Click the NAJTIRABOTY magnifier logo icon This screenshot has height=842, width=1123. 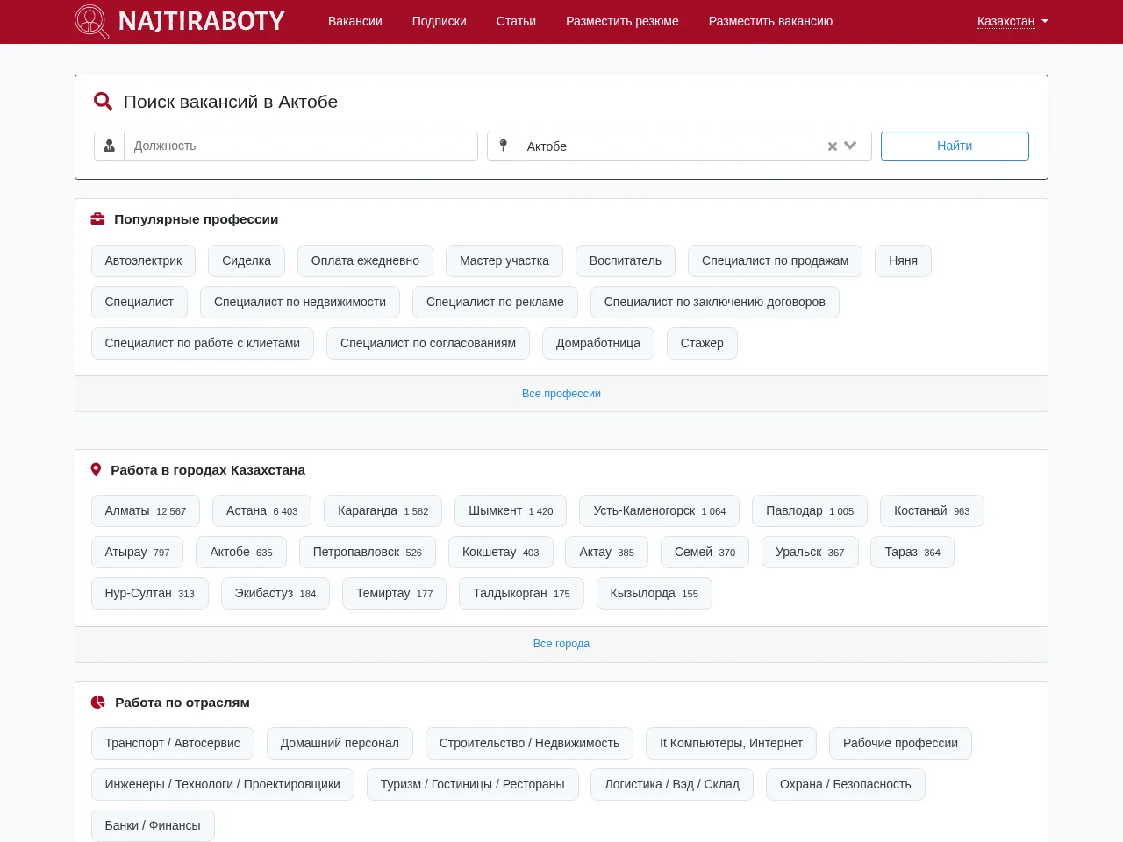tap(92, 21)
